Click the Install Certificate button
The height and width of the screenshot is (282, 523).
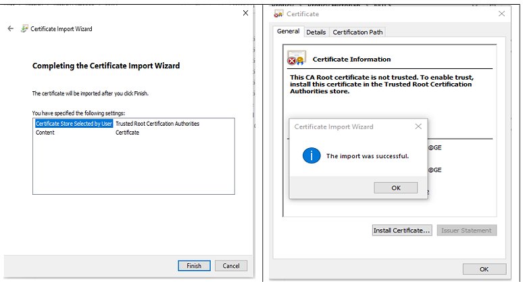pyautogui.click(x=402, y=231)
